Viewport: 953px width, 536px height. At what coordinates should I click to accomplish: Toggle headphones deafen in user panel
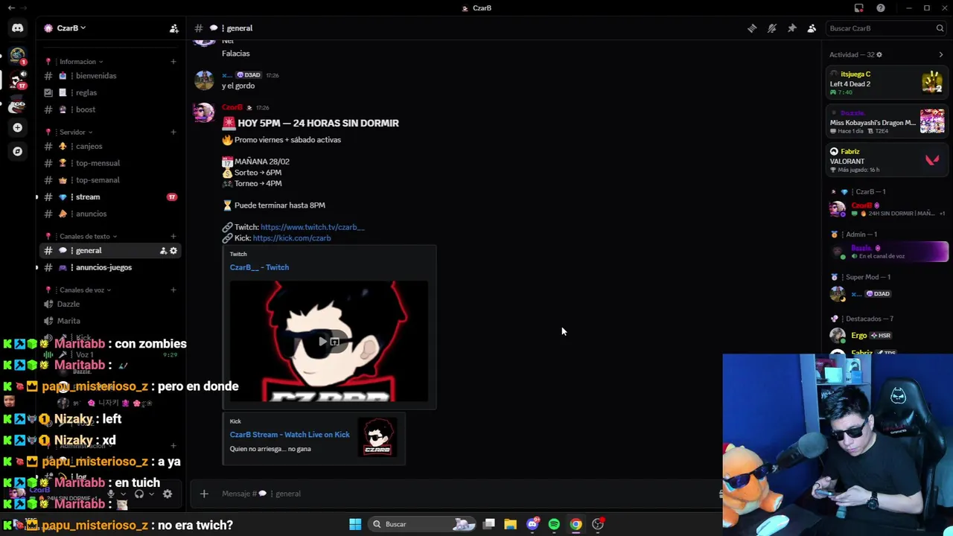pos(139,494)
